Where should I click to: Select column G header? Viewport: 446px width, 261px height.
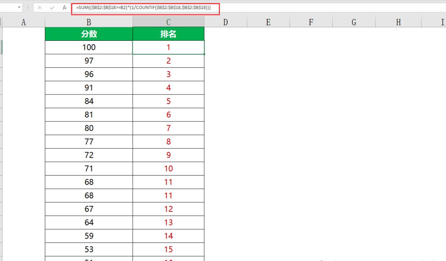point(354,22)
